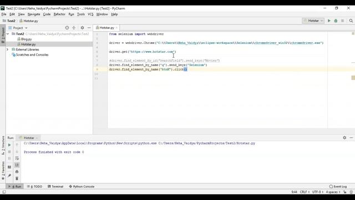The width and height of the screenshot is (355, 200).
Task: Rerun Hotstar from Run panel play icon
Action: (x=9, y=145)
